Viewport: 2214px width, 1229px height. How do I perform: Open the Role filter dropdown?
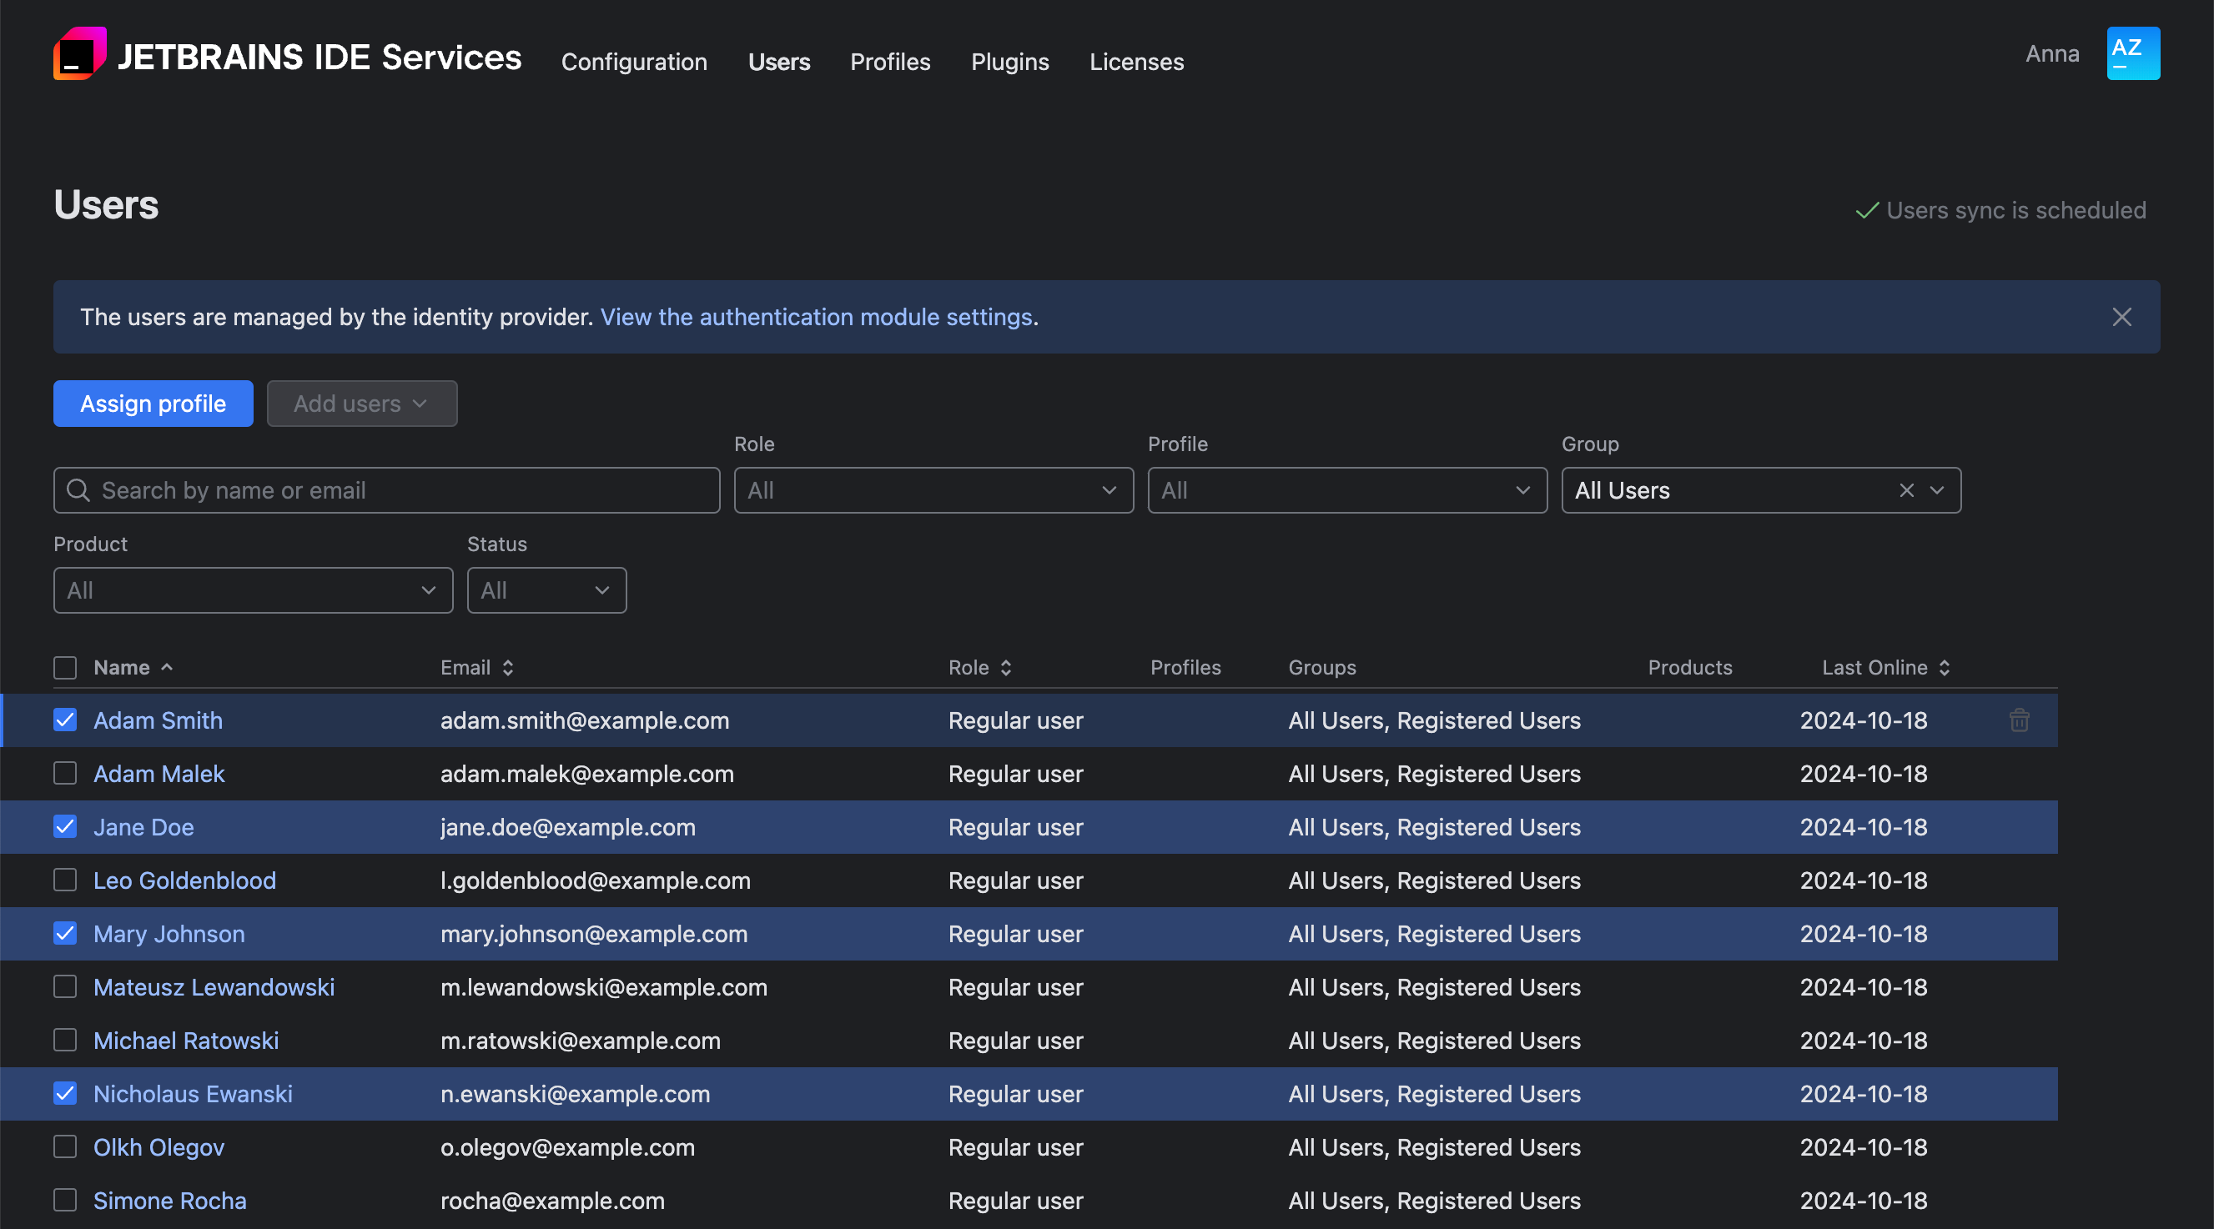click(933, 489)
